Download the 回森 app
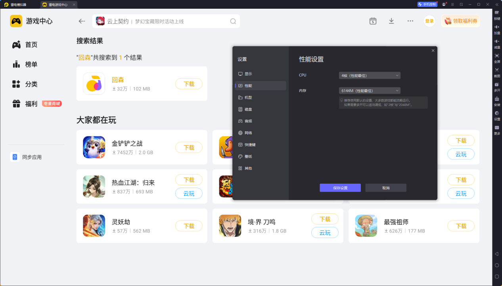 click(189, 84)
